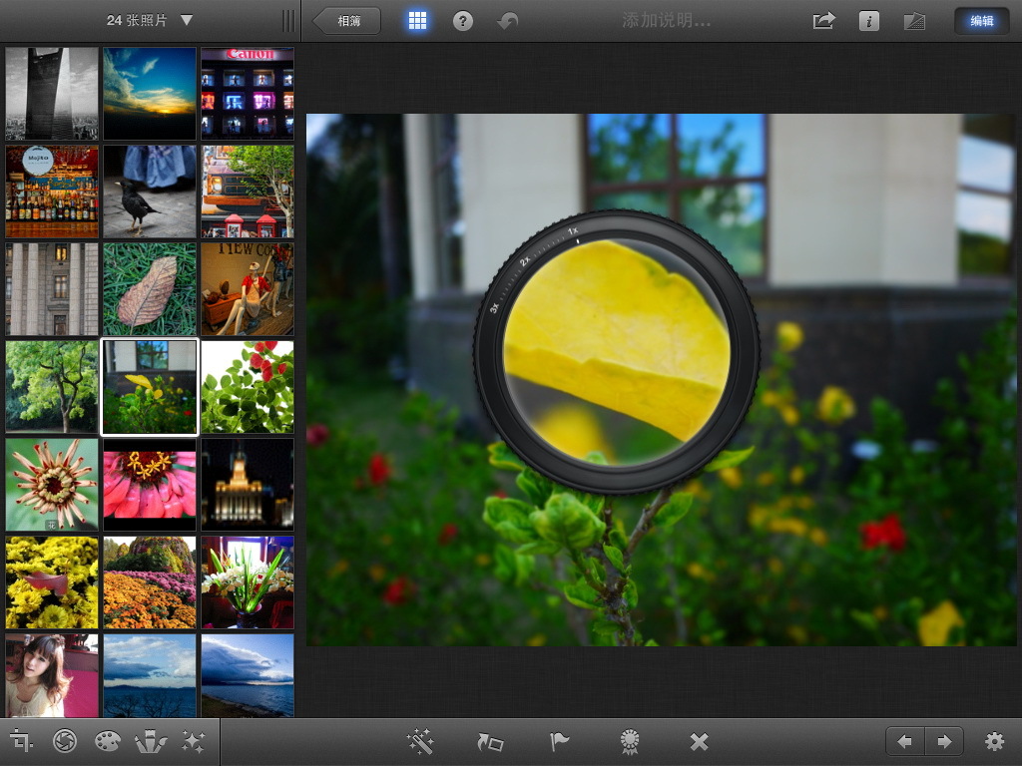Screen dimensions: 1022x766
Task: Select the Crop and Straighten tool
Action: pyautogui.click(x=21, y=741)
